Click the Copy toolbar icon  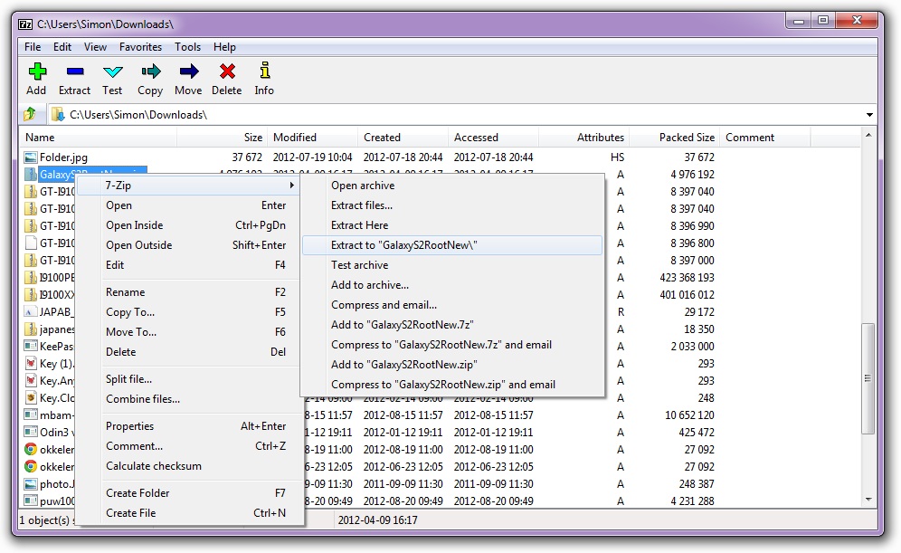click(x=149, y=76)
